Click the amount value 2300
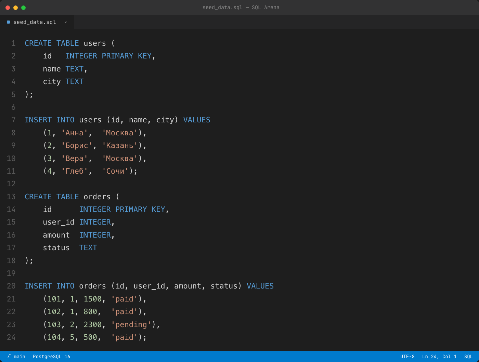The height and width of the screenshot is (362, 479). (93, 325)
